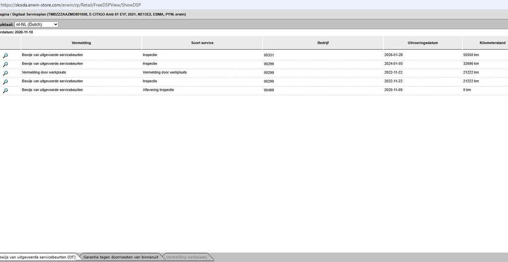Screen dimensions: 508x262
Task: Open the Vermelding werkplaats tab
Action: [186, 257]
